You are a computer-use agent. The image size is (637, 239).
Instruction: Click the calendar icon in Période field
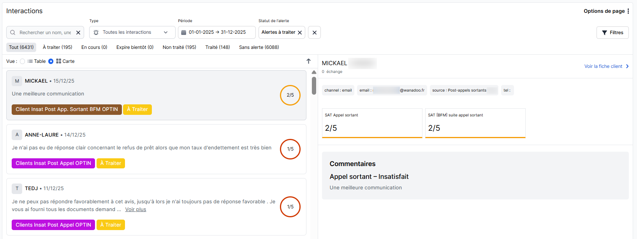(x=184, y=33)
